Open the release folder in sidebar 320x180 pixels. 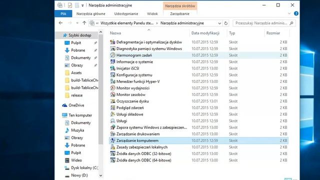coord(76,95)
